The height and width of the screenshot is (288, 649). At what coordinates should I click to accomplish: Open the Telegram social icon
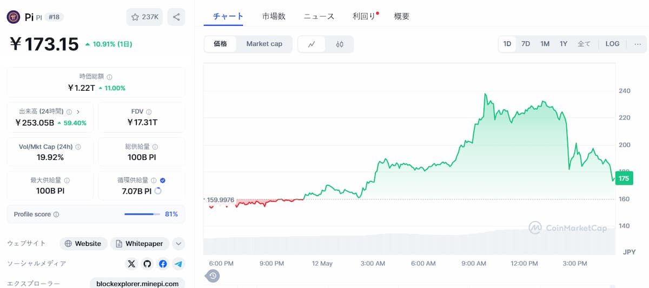(x=178, y=264)
